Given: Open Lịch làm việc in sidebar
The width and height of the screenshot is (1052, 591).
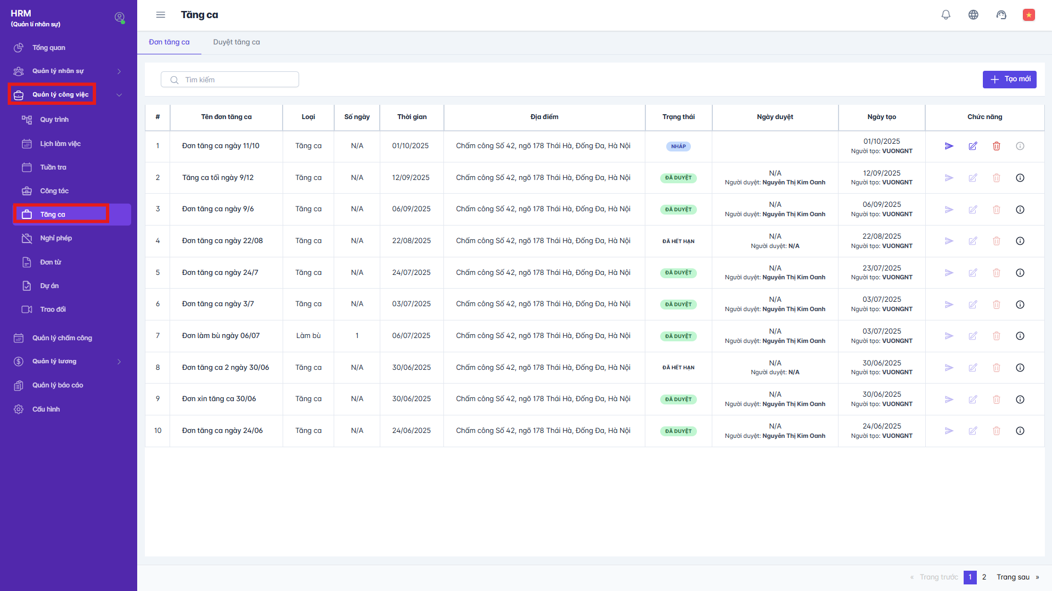Looking at the screenshot, I should click(x=60, y=144).
